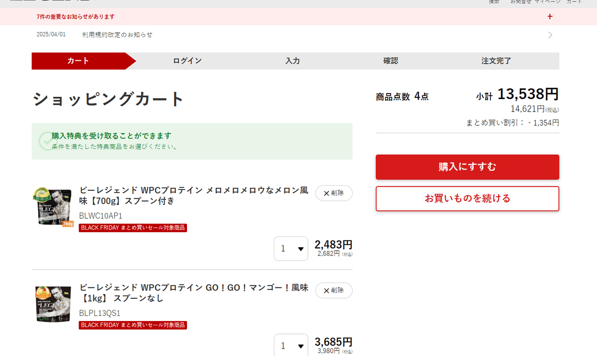597x356 pixels.
Task: Open the GO!GO! mango protein title link
Action: 194,293
